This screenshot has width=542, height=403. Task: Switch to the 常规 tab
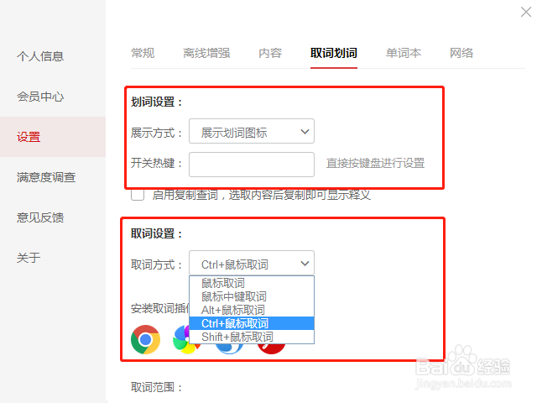[143, 53]
